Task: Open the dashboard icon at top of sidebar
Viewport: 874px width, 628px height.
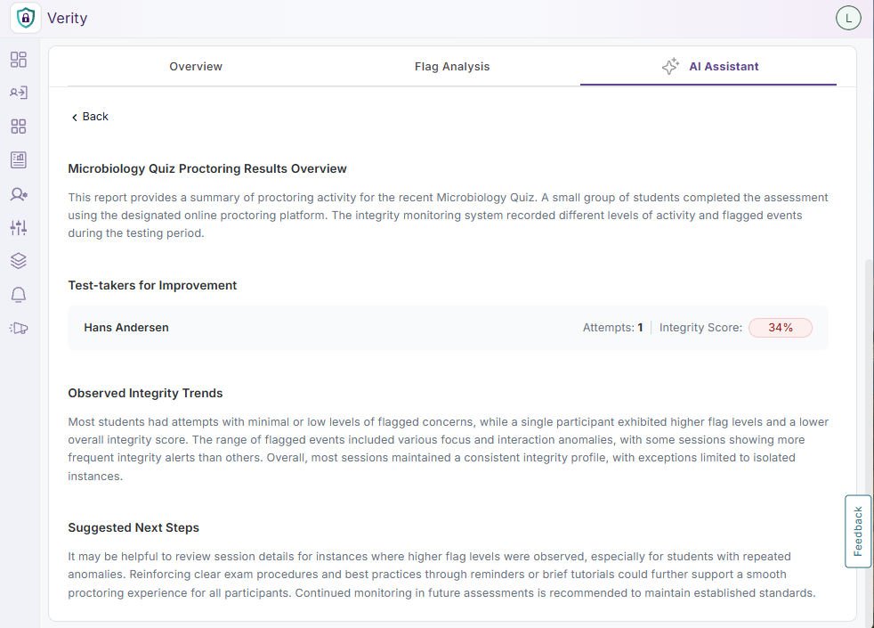Action: click(19, 60)
